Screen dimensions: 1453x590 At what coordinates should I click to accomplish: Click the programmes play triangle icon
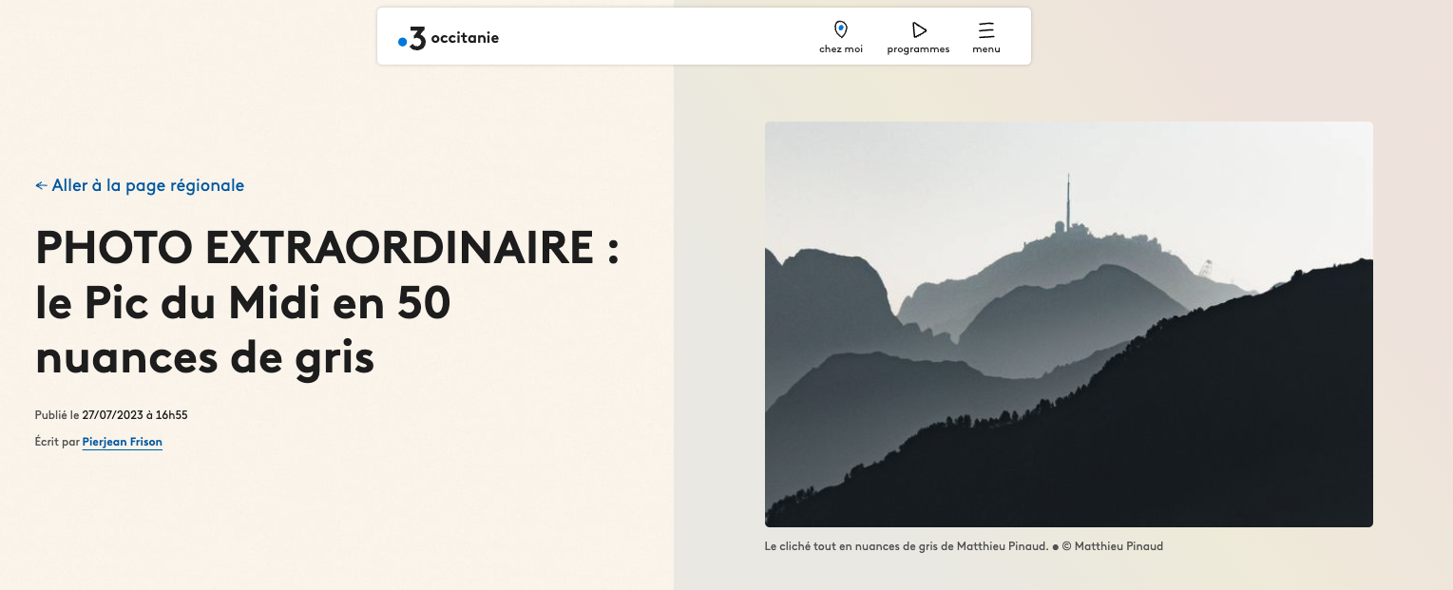(x=918, y=29)
